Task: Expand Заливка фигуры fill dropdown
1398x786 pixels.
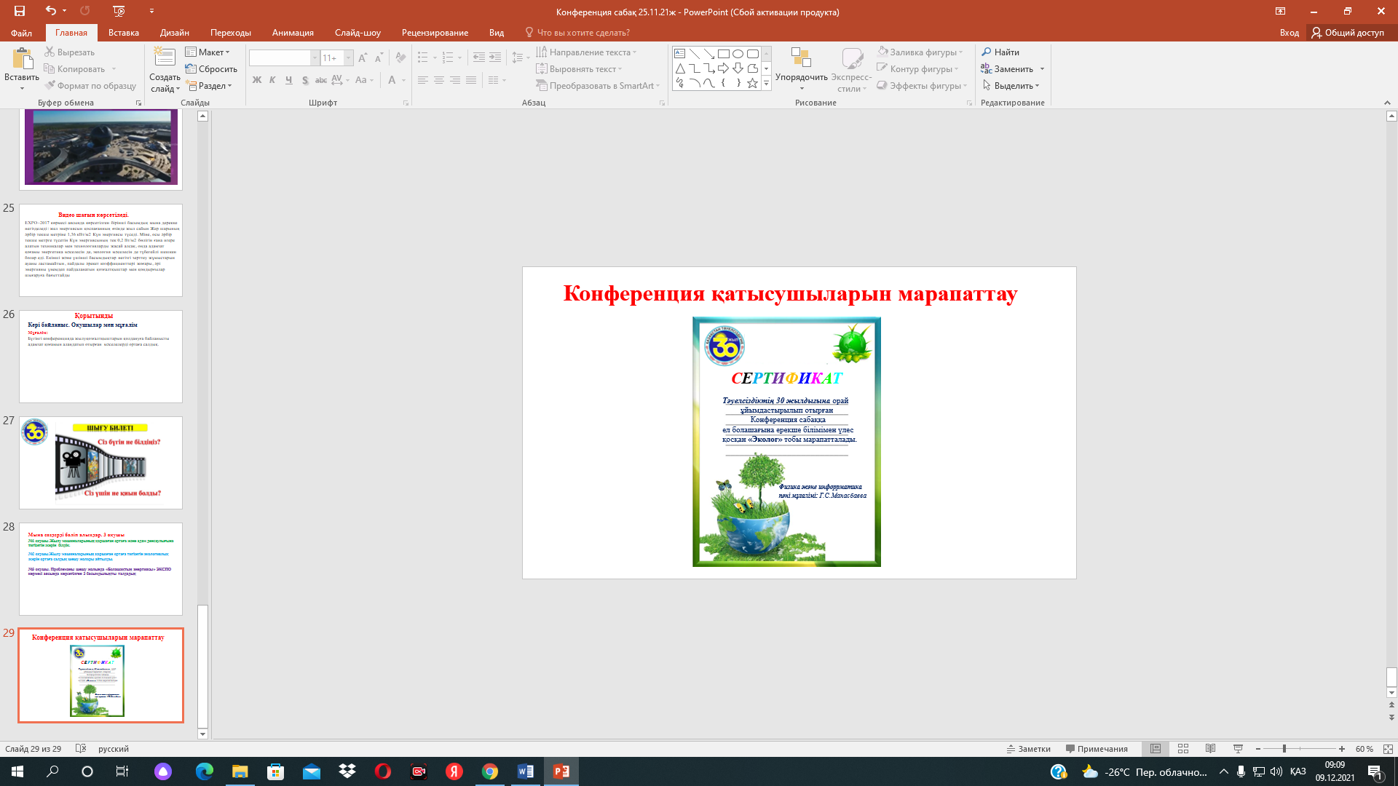Action: tap(960, 52)
